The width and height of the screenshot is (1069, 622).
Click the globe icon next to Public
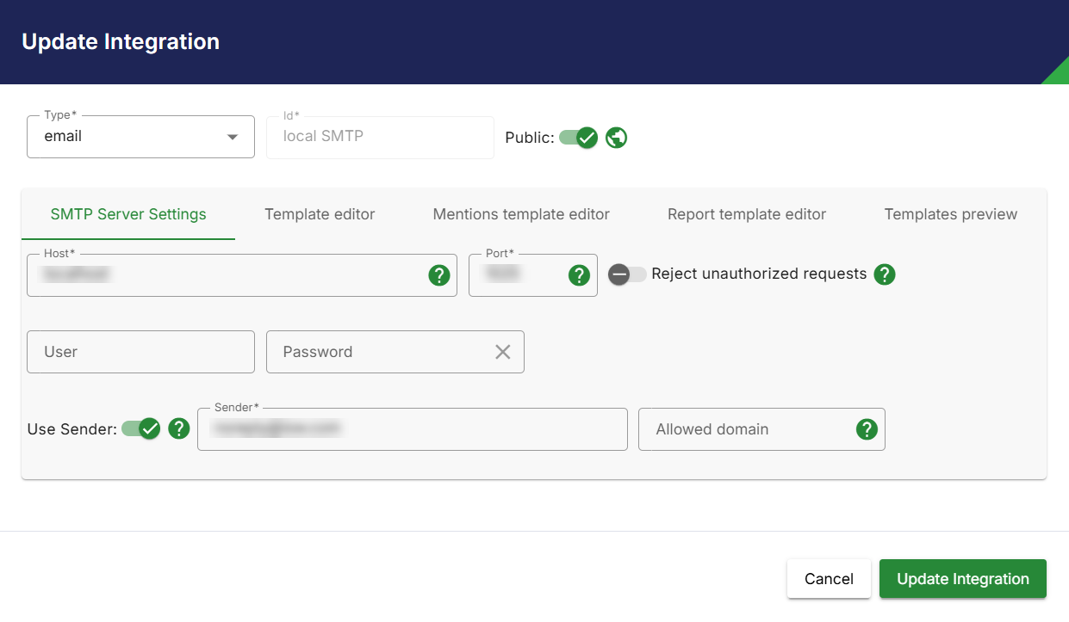pos(616,138)
